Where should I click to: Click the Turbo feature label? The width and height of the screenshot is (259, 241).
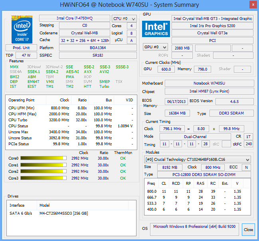104,87
